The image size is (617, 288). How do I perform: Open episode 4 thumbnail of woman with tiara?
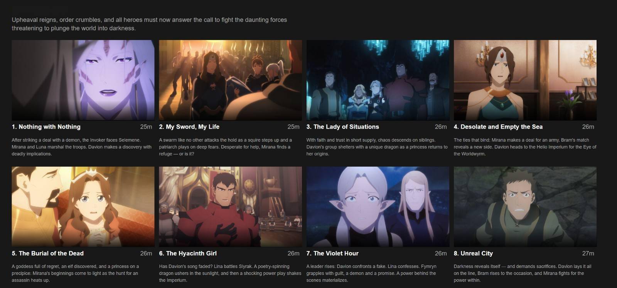click(x=525, y=80)
